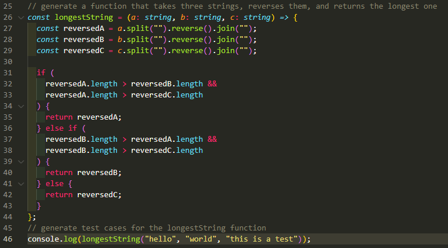Click 'return reversedA;' statement
Viewport: 448px width, 248px height.
pyautogui.click(x=84, y=117)
